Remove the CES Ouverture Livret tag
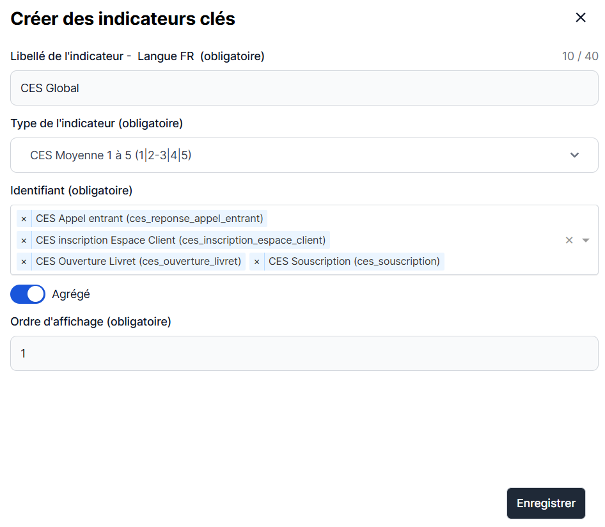 [x=24, y=262]
